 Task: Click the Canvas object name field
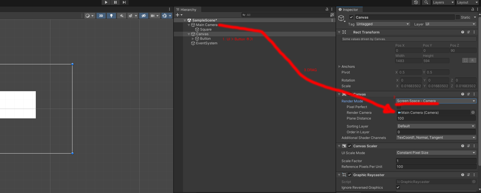(405, 17)
